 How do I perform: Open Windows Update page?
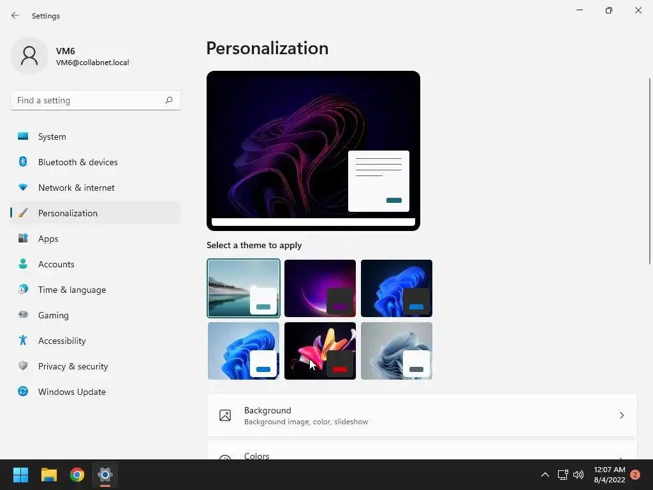point(96,392)
